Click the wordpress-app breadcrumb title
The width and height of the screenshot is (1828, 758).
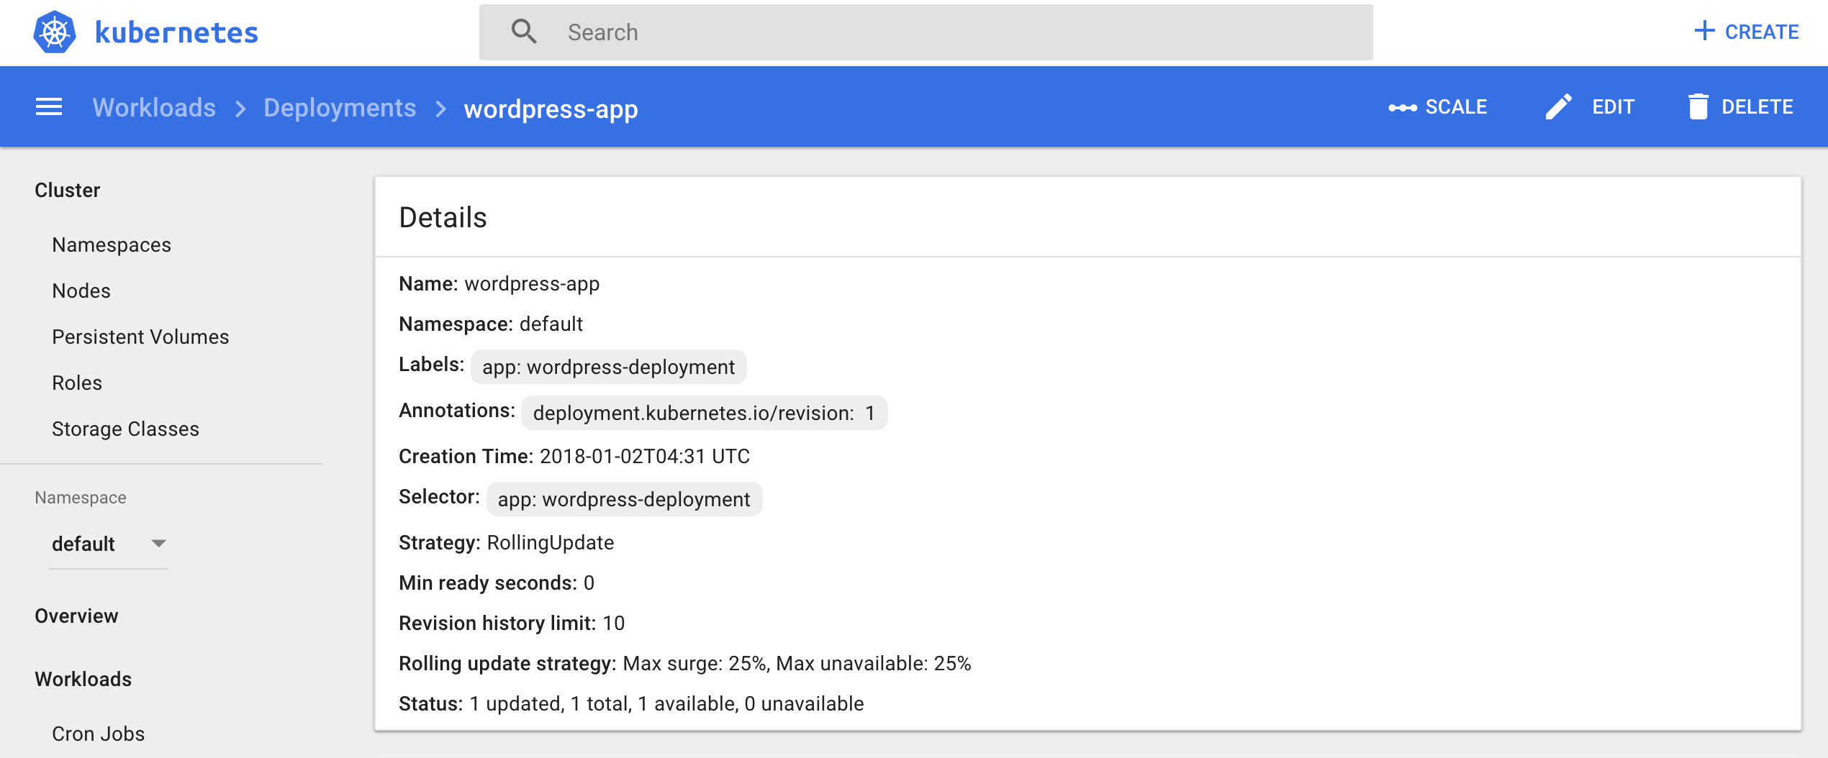tap(551, 109)
